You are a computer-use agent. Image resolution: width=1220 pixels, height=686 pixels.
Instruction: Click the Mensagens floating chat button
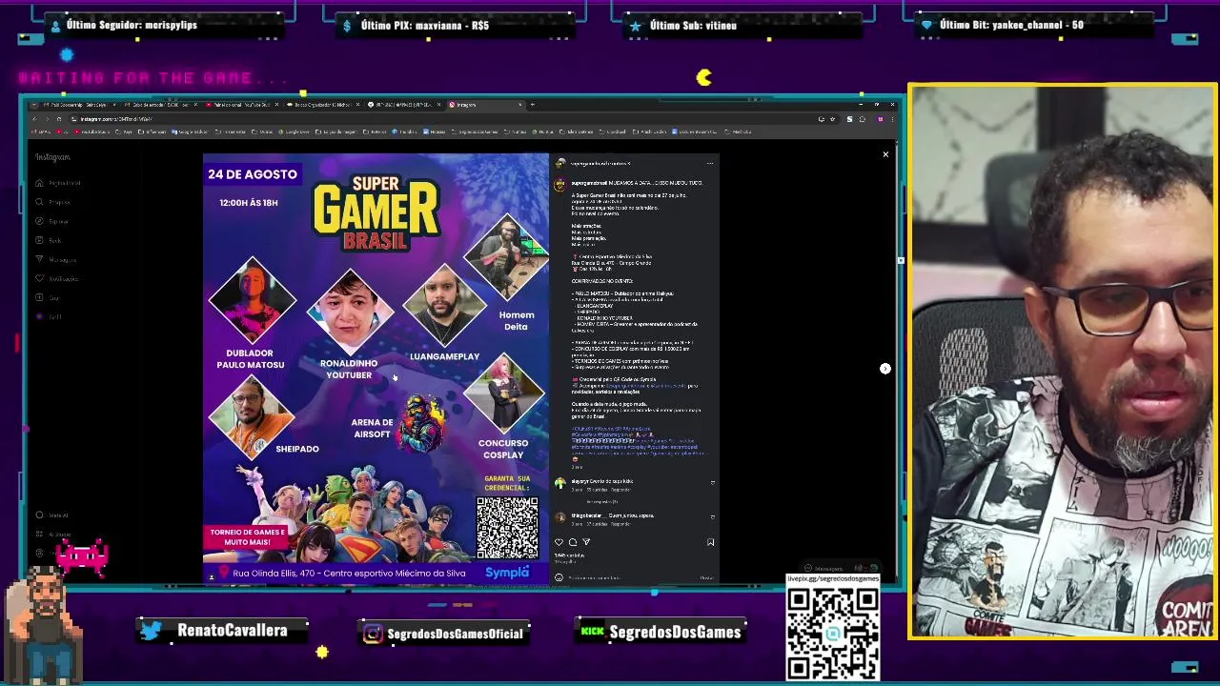839,569
